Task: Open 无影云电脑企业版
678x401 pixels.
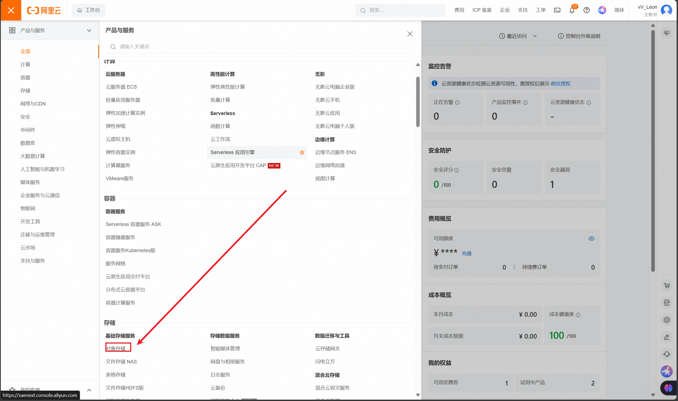Action: point(335,87)
